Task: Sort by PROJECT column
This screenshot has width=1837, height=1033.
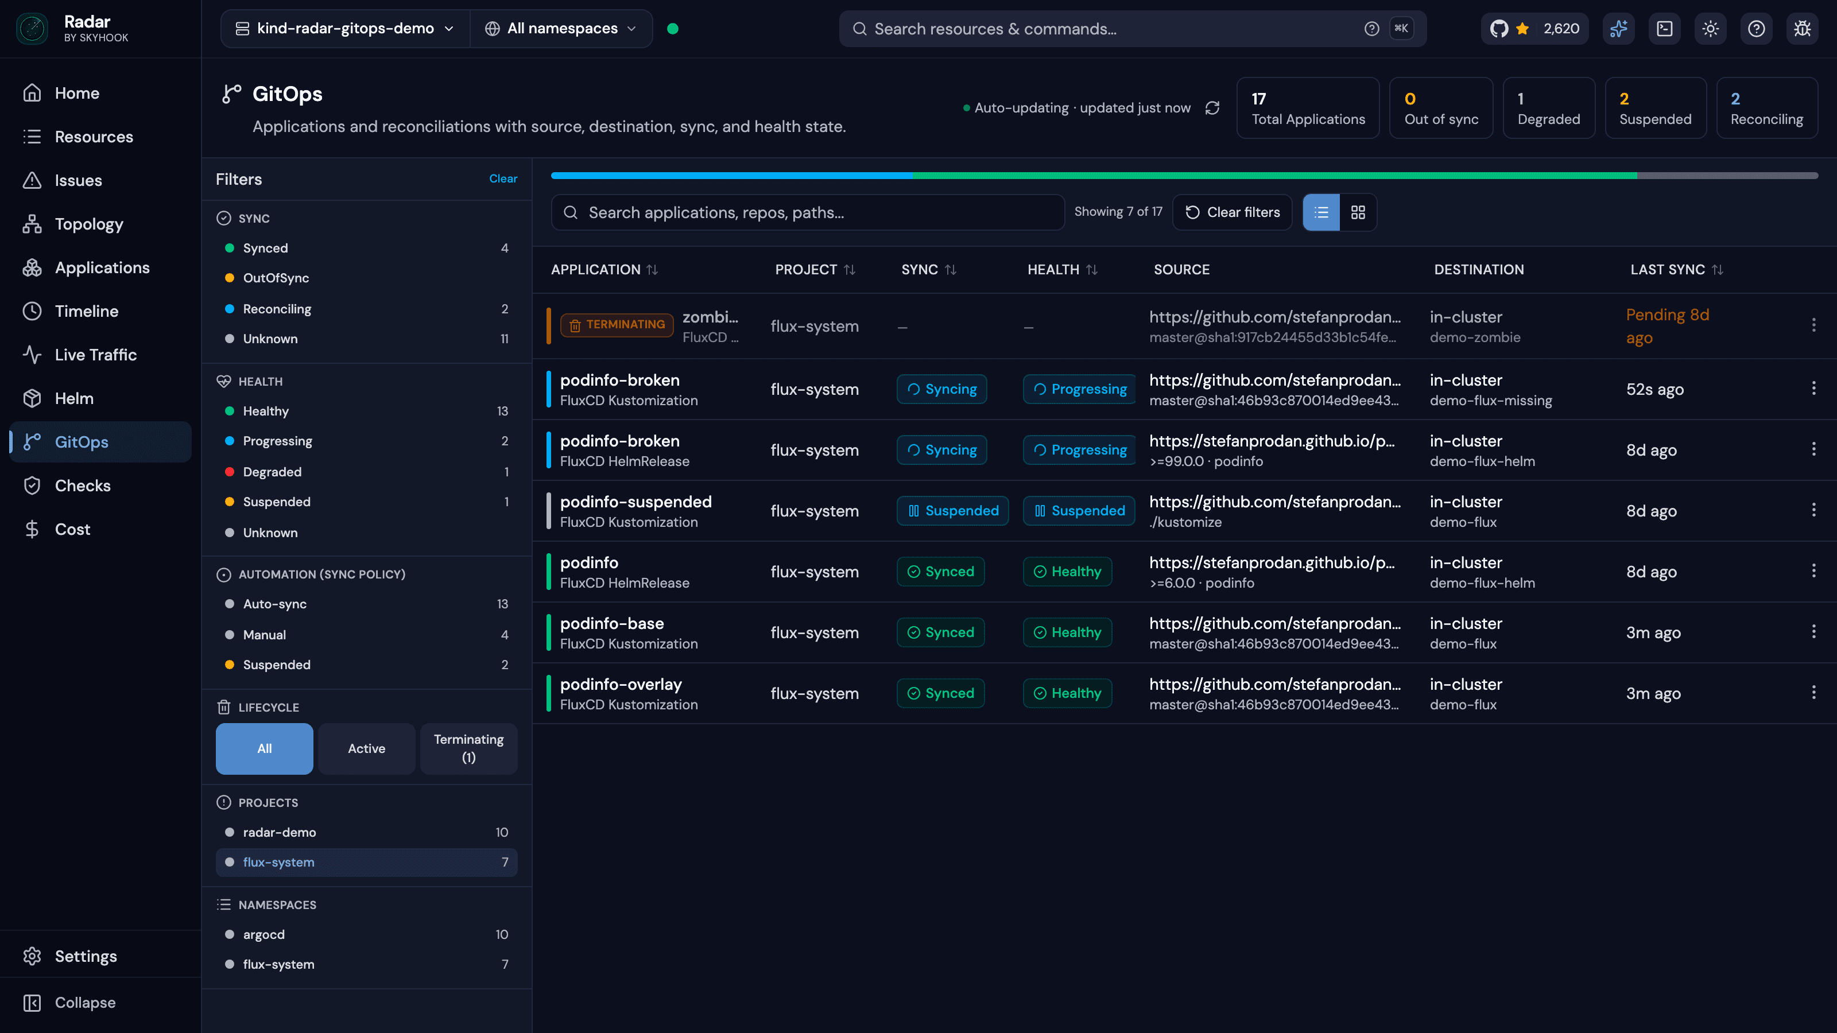Action: click(x=815, y=270)
